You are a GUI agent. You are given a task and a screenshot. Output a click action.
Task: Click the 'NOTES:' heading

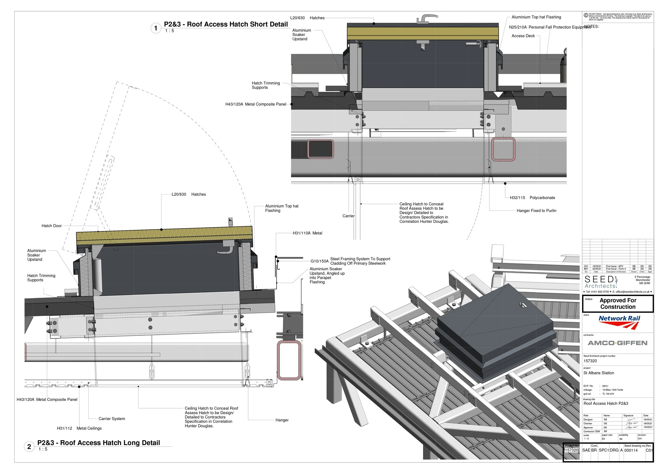click(x=591, y=27)
